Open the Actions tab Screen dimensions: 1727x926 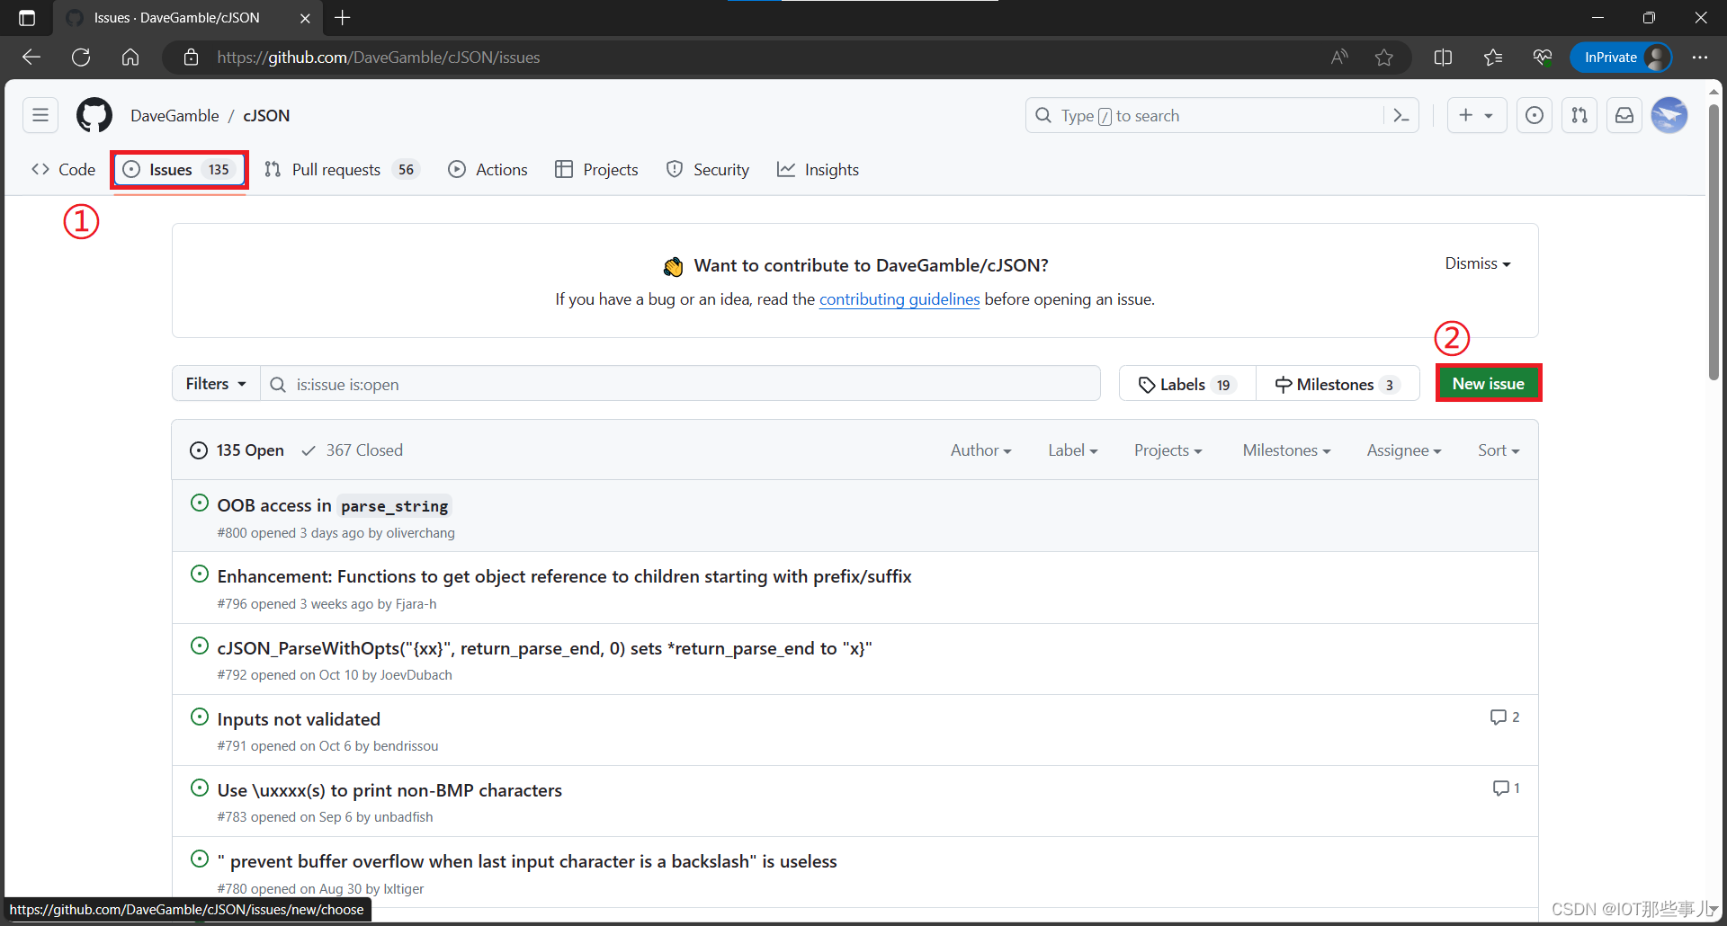pos(488,170)
